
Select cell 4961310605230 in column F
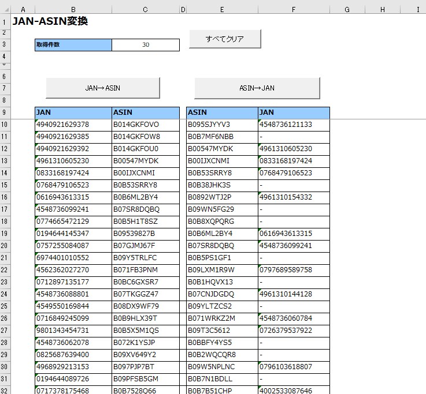pyautogui.click(x=294, y=149)
